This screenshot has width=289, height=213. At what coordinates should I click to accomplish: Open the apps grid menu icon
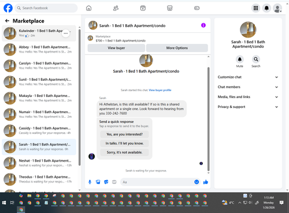point(255,8)
